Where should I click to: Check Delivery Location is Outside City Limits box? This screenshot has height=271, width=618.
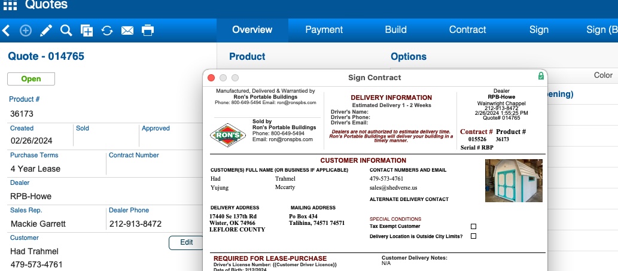(x=473, y=236)
